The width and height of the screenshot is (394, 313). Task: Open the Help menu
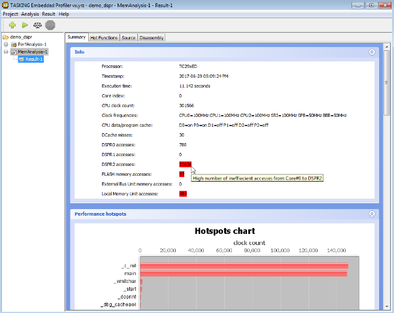[64, 14]
